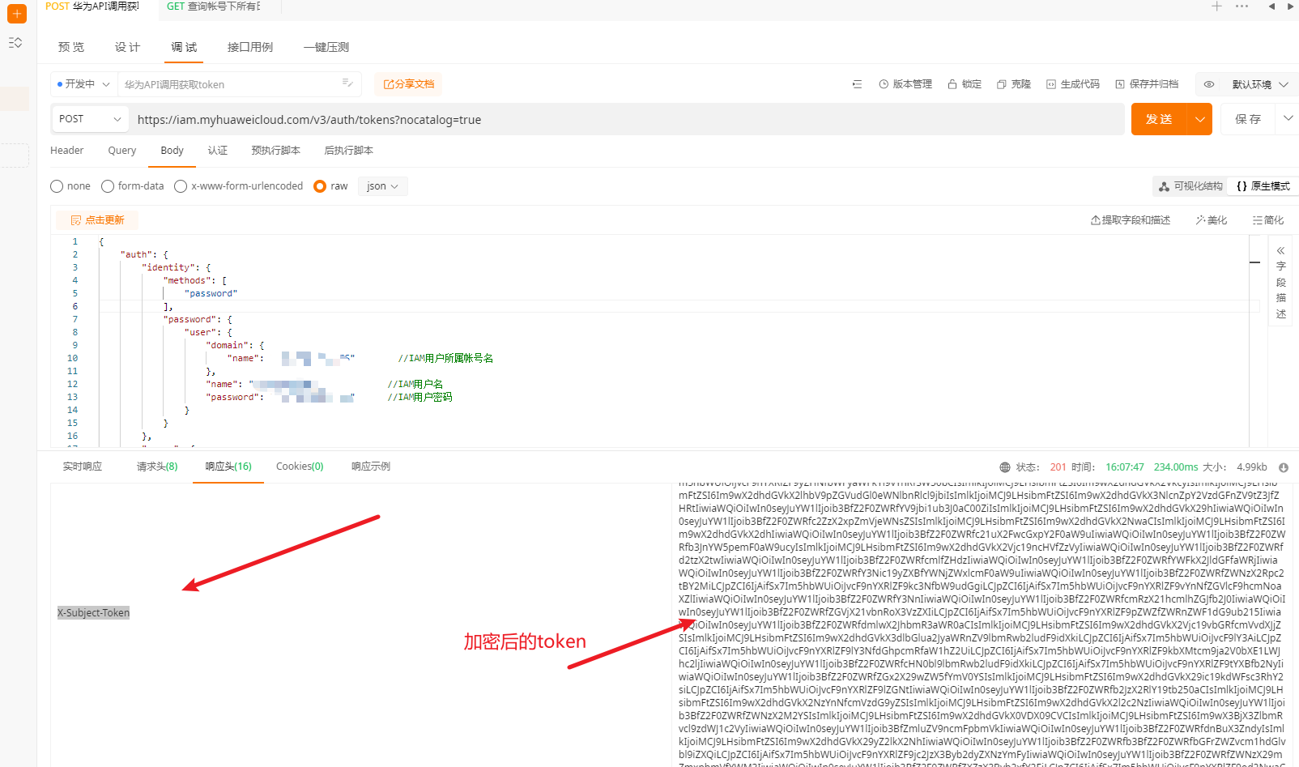Image resolution: width=1299 pixels, height=767 pixels.
Task: Open the 认证 auth tab
Action: [x=218, y=151]
